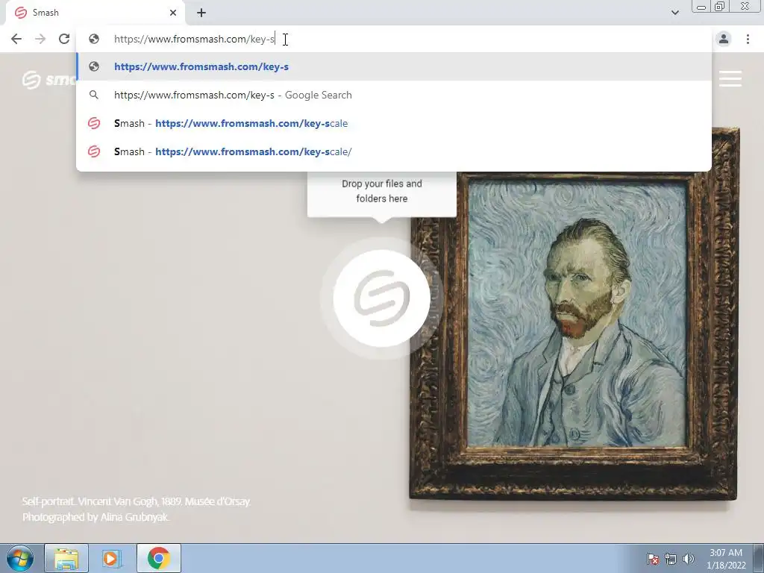This screenshot has height=573, width=764.
Task: Close the Smash tab
Action: pyautogui.click(x=173, y=13)
